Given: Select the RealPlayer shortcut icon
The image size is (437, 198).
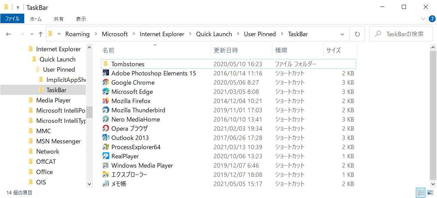Looking at the screenshot, I should (x=106, y=156).
